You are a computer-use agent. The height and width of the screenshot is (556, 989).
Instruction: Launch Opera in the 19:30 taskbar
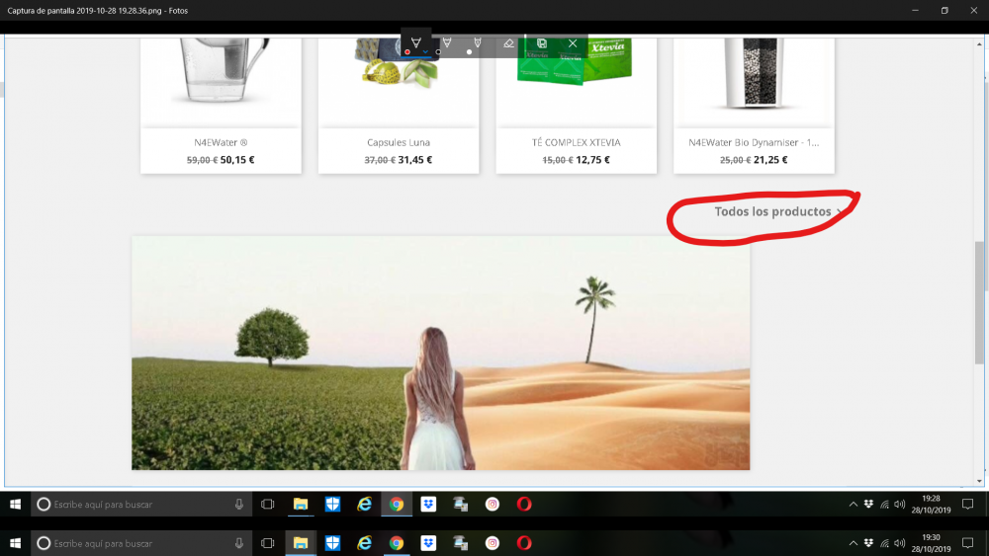pos(524,543)
